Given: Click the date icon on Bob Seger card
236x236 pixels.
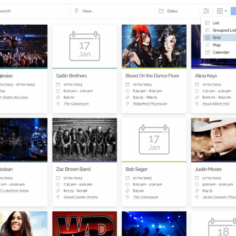Looking at the screenshot, I should 127,178.
